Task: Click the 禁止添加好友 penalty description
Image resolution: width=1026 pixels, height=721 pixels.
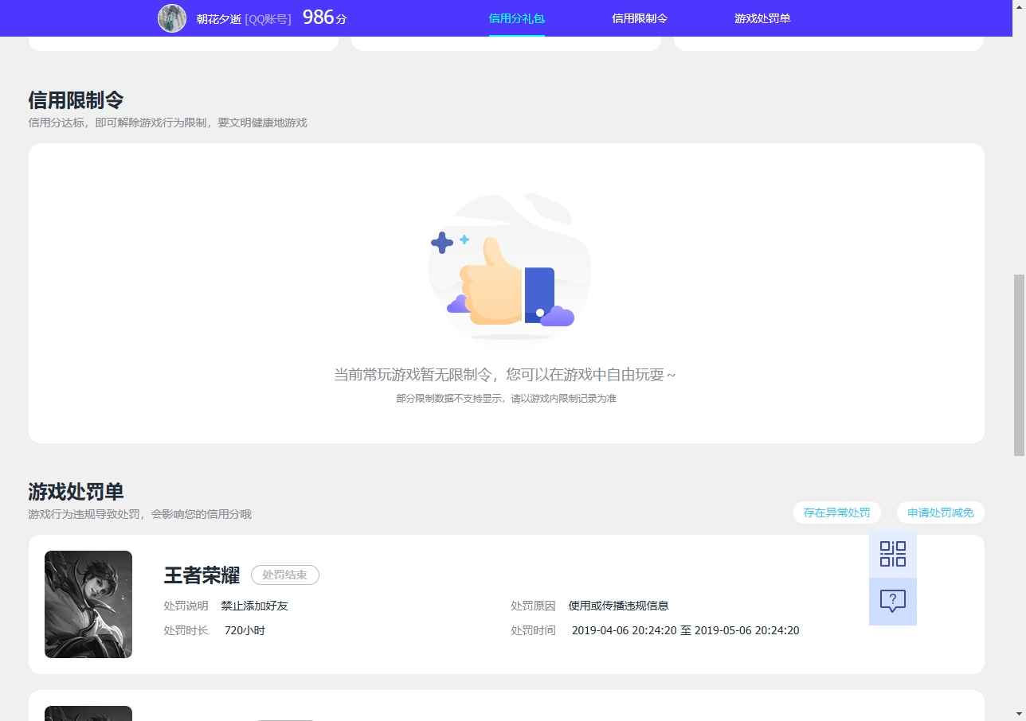Action: [x=255, y=606]
